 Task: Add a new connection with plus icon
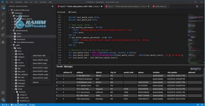52,6
